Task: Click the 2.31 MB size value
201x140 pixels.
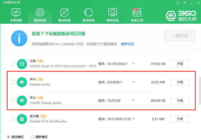Action: pos(158,119)
